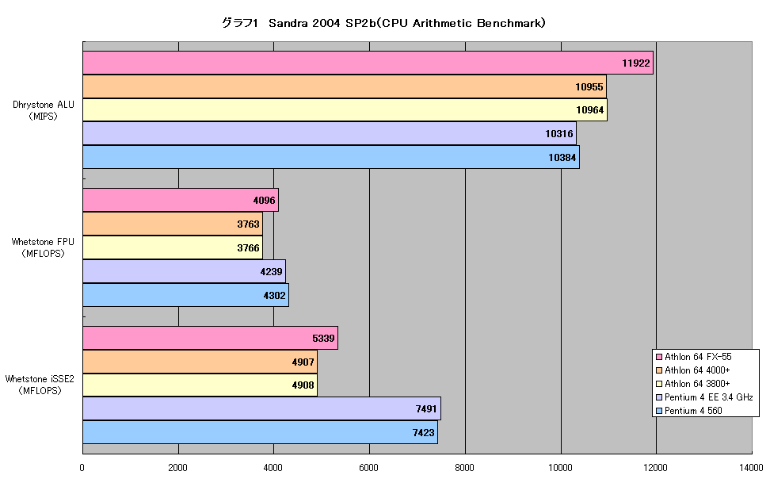This screenshot has height=479, width=770.
Task: Click the x-axis value 14000
Action: [751, 467]
